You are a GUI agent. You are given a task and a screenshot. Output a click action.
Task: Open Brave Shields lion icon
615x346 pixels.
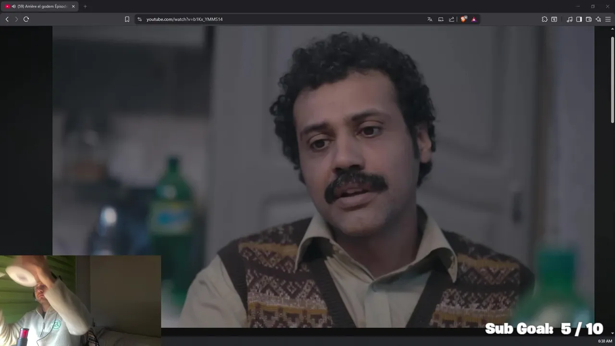tap(464, 19)
